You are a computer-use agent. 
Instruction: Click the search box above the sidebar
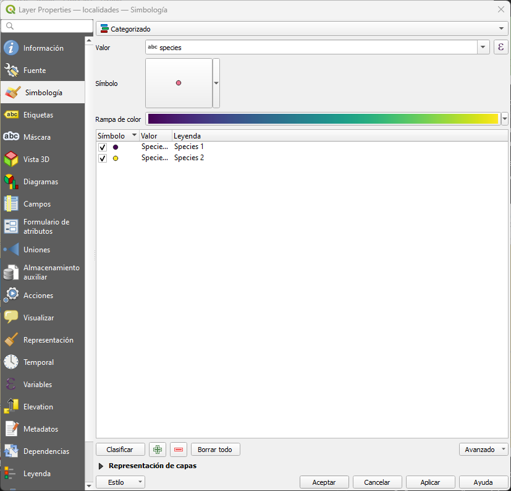[x=47, y=26]
